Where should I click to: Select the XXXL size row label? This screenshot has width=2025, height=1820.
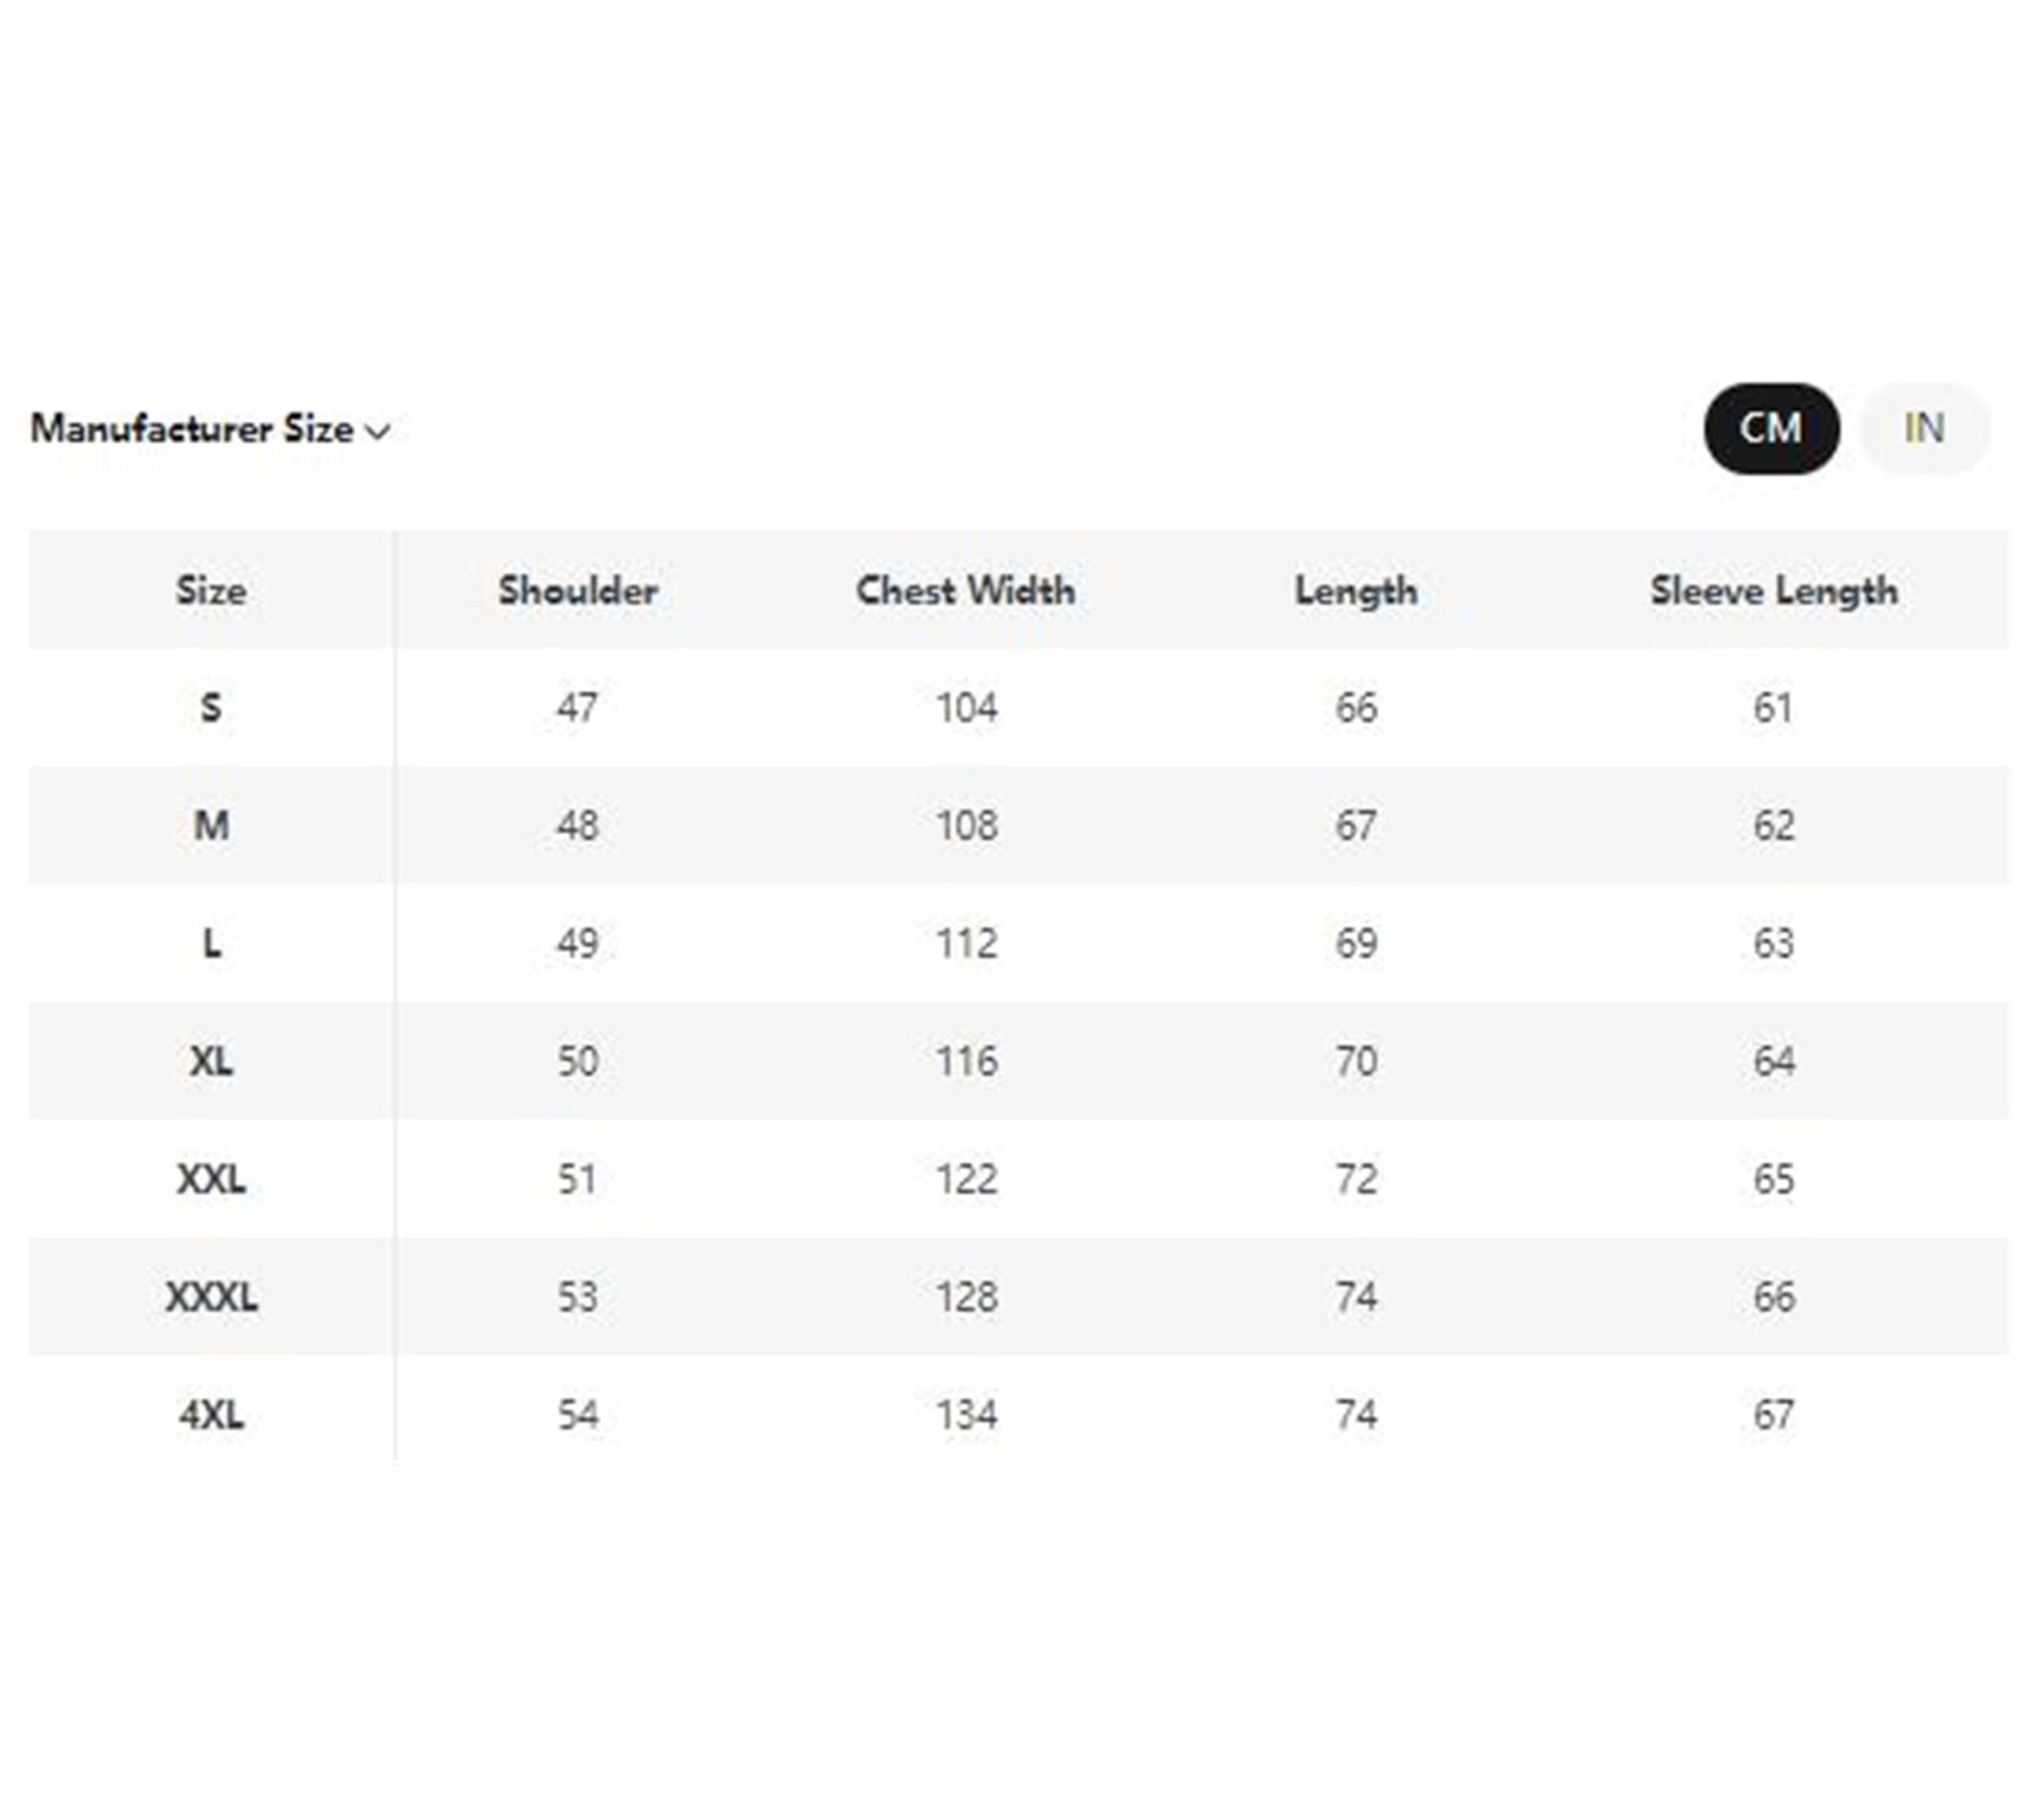[211, 1297]
